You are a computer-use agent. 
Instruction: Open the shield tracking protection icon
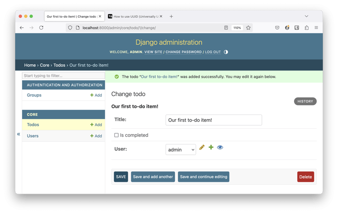tap(70, 28)
